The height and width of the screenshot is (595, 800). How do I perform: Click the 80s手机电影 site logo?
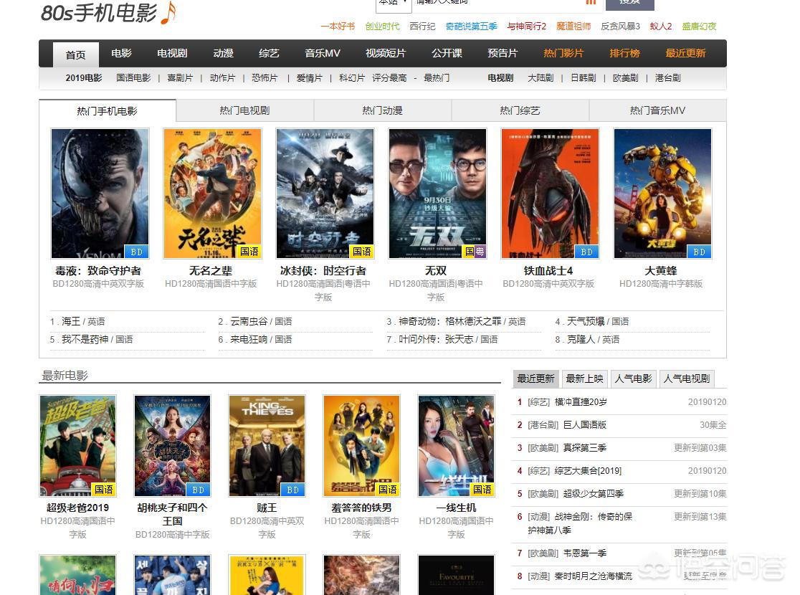pos(108,12)
